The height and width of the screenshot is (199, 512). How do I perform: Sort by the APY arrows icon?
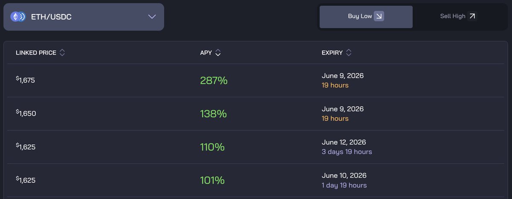pyautogui.click(x=218, y=53)
